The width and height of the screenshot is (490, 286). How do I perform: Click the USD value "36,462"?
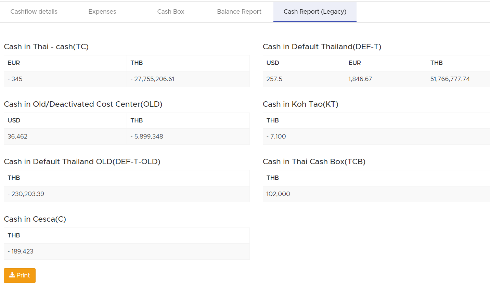(17, 136)
